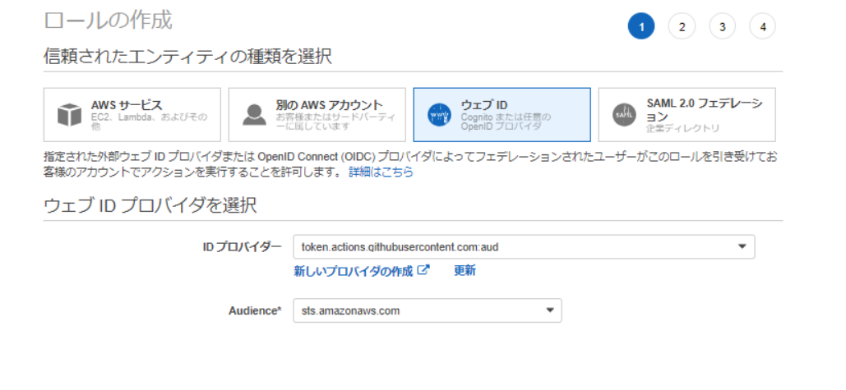Open 新しいプロバイダの作成 link
The height and width of the screenshot is (390, 846).
click(354, 271)
